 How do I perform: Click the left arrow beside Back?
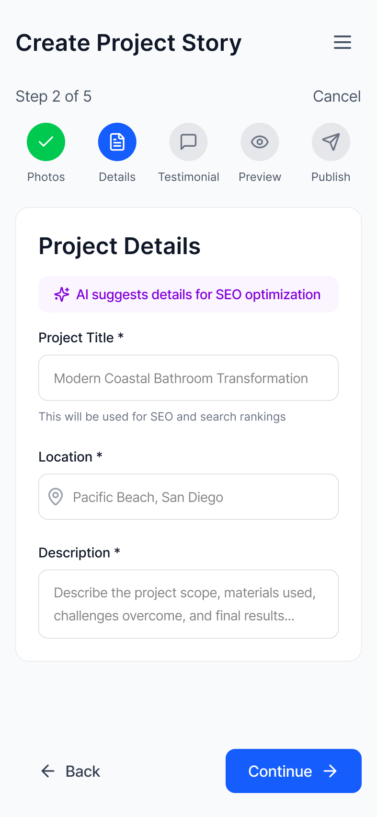tap(48, 771)
